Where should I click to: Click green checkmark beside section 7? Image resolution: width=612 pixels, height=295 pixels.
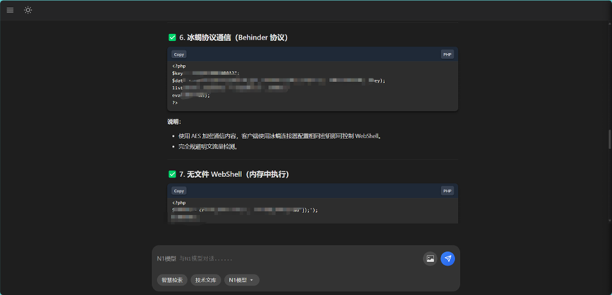click(172, 174)
